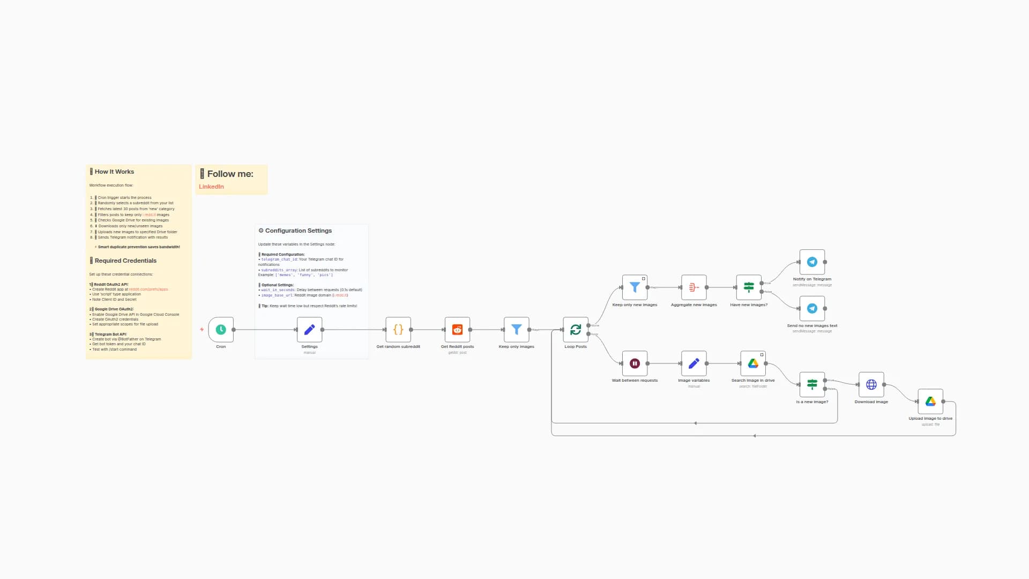Screen dimensions: 1029x579
Task: Click the Loop Posts node icon
Action: [576, 330]
